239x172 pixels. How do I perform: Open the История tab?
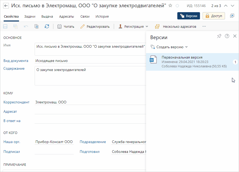102,17
